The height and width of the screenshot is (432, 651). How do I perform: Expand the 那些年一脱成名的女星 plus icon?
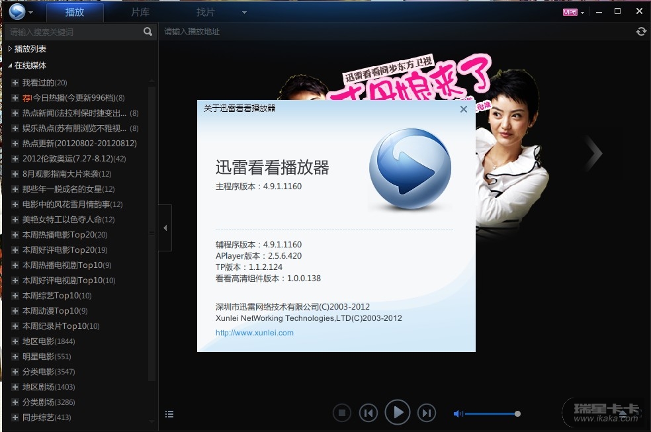(x=15, y=189)
